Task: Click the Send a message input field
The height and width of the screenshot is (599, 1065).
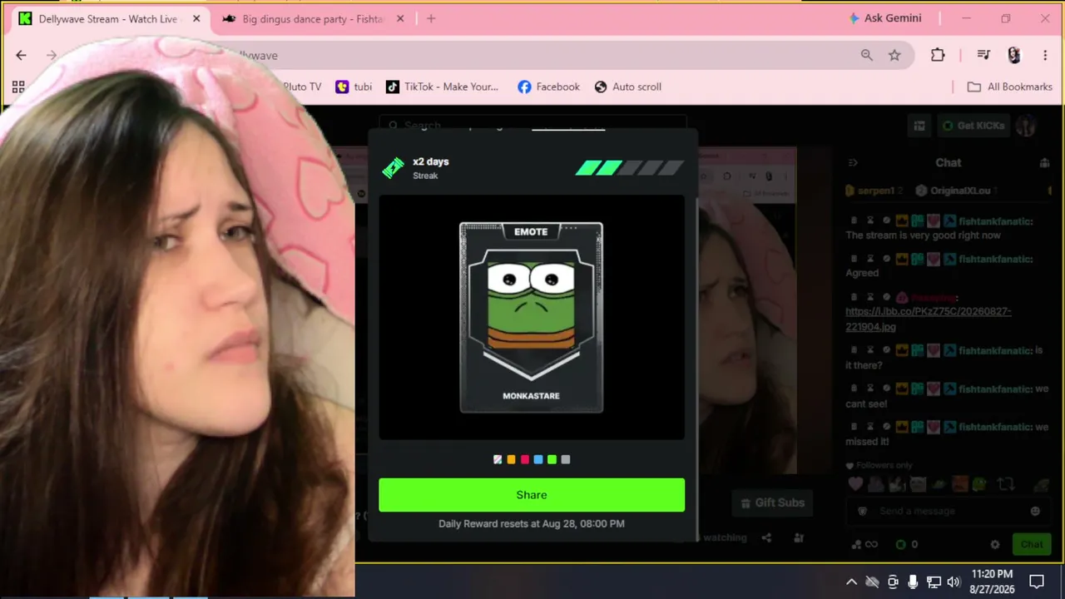Action: (x=948, y=511)
